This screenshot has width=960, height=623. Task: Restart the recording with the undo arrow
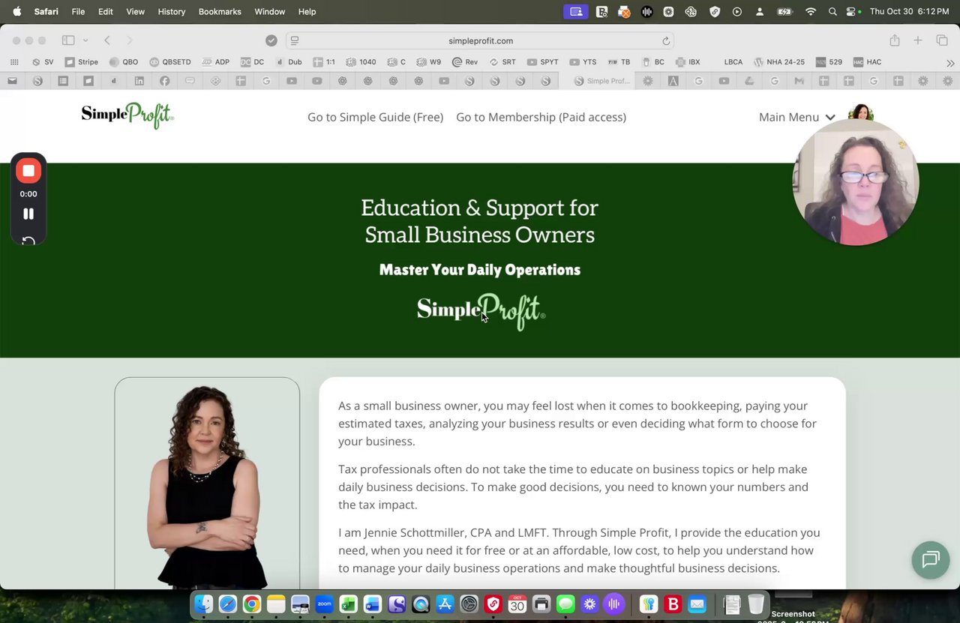pos(28,241)
